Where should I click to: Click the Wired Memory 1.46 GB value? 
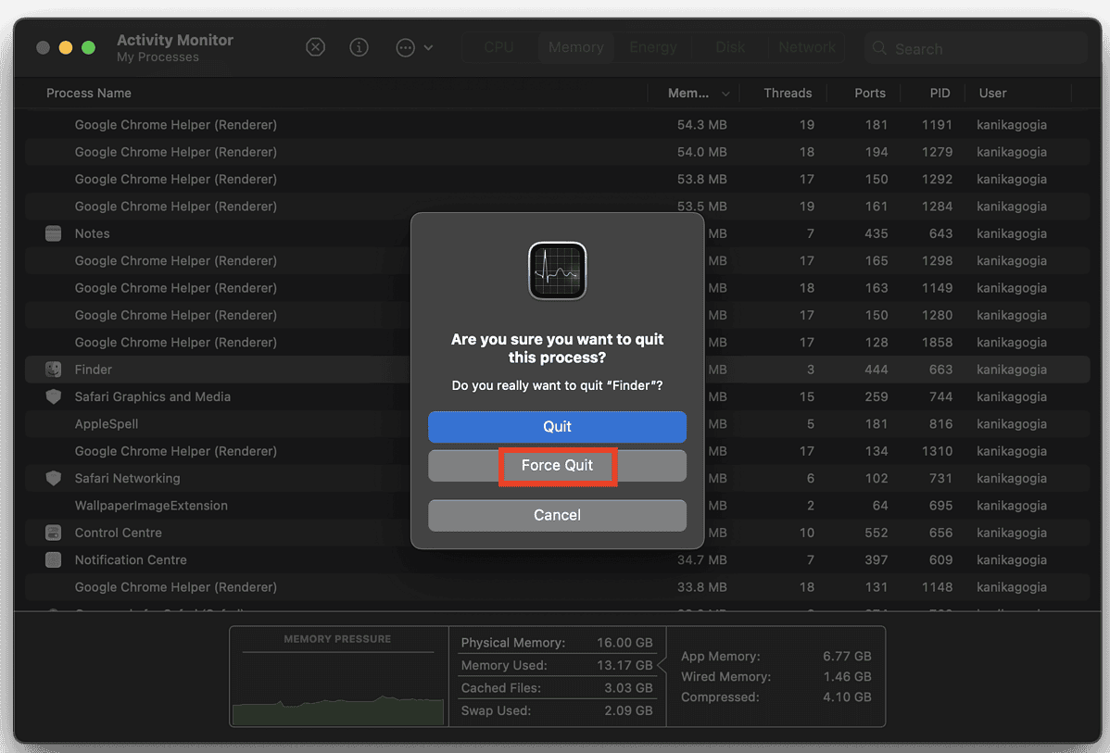click(x=847, y=676)
